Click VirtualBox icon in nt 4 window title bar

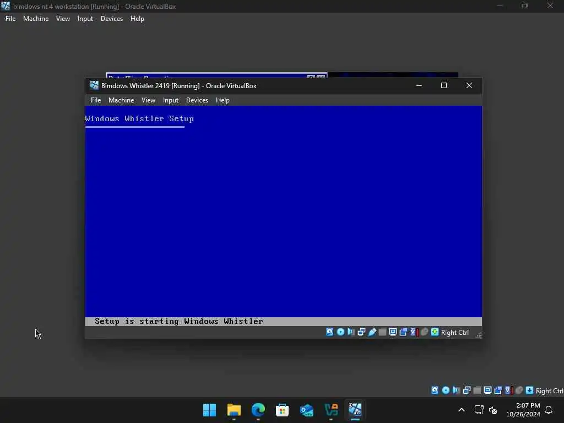(x=6, y=6)
